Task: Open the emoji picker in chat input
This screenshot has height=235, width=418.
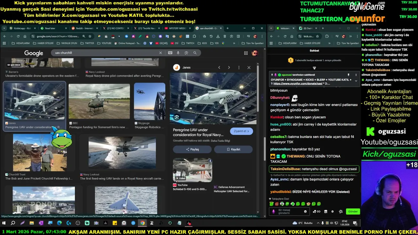Action: pos(305,211)
